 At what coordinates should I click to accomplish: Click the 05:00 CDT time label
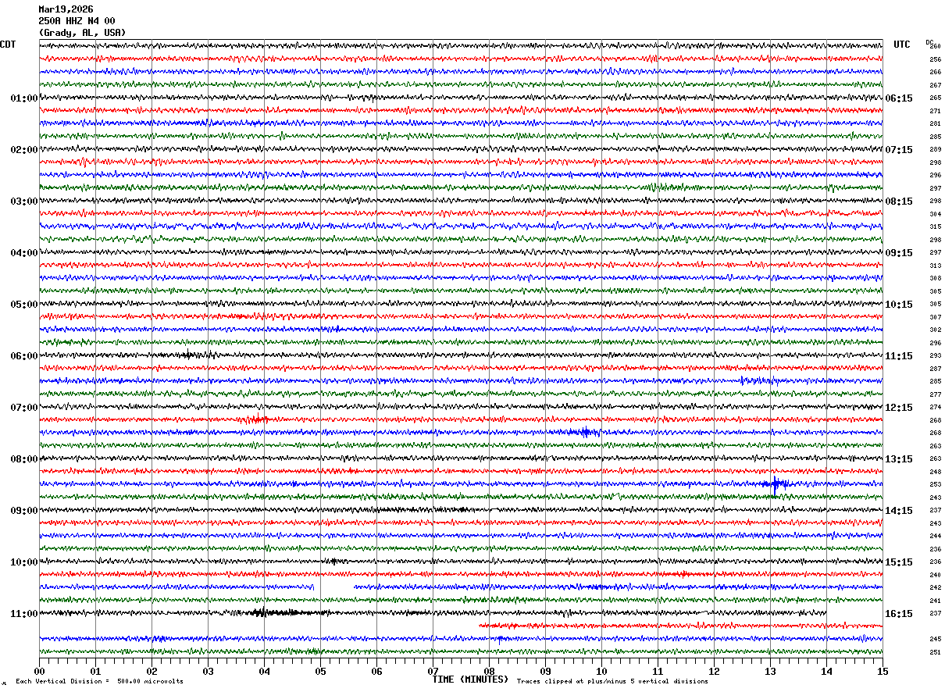click(x=24, y=305)
